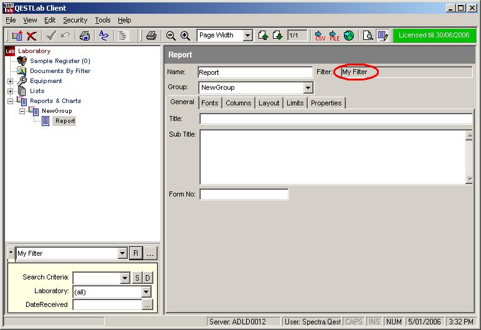
Task: Click the Title input field
Action: 336,119
